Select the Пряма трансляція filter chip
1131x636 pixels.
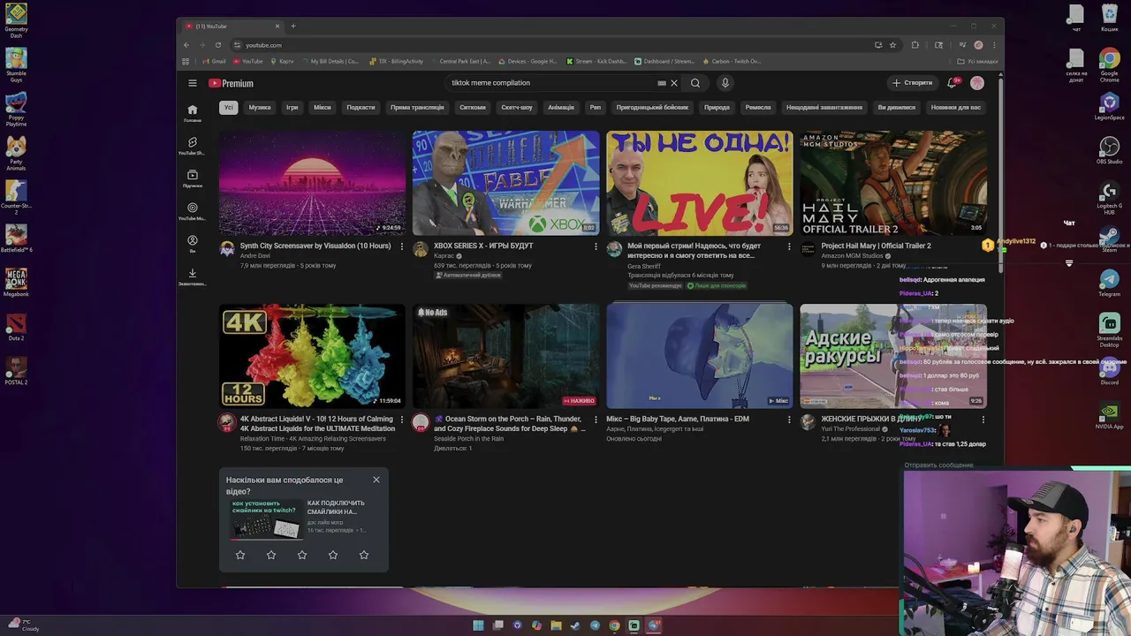(417, 108)
